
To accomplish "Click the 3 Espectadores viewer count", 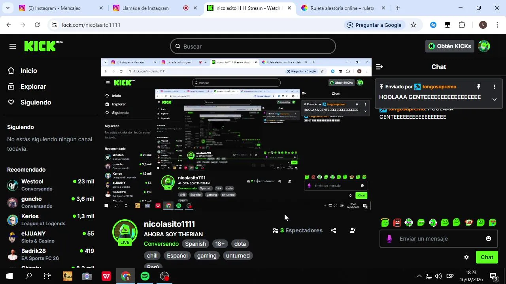I will [x=298, y=230].
